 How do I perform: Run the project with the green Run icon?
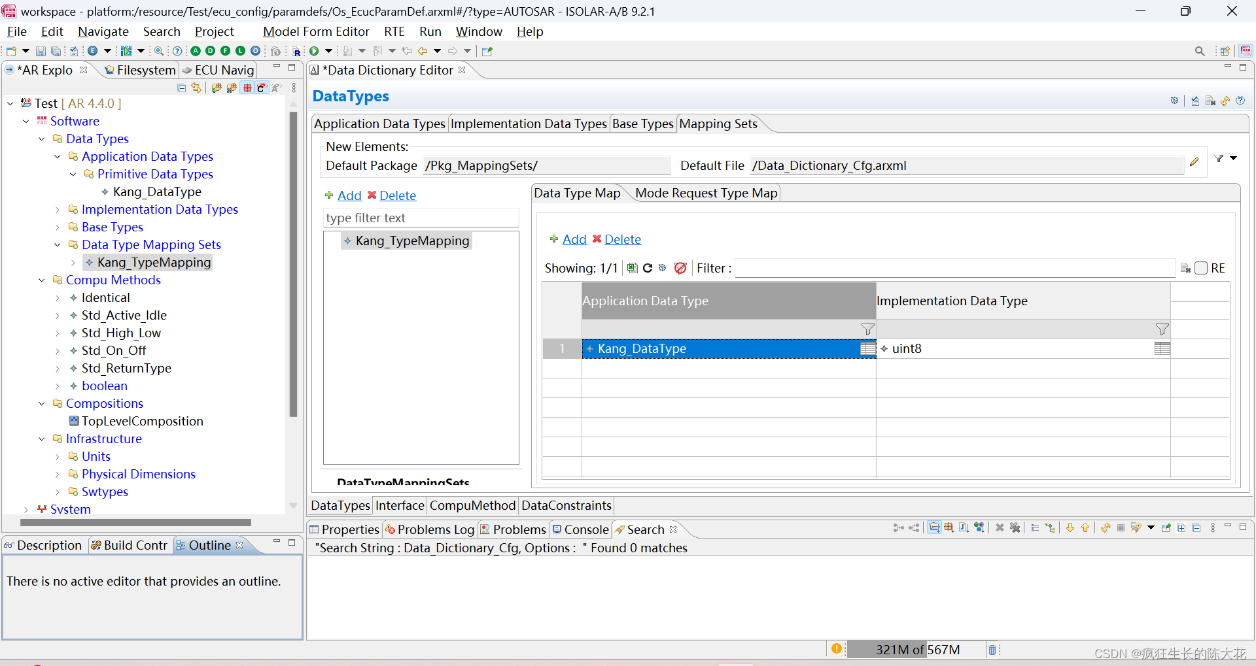click(x=315, y=51)
